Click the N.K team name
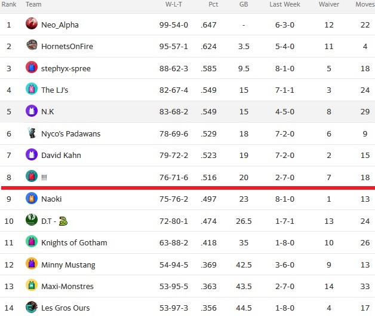 (x=48, y=112)
